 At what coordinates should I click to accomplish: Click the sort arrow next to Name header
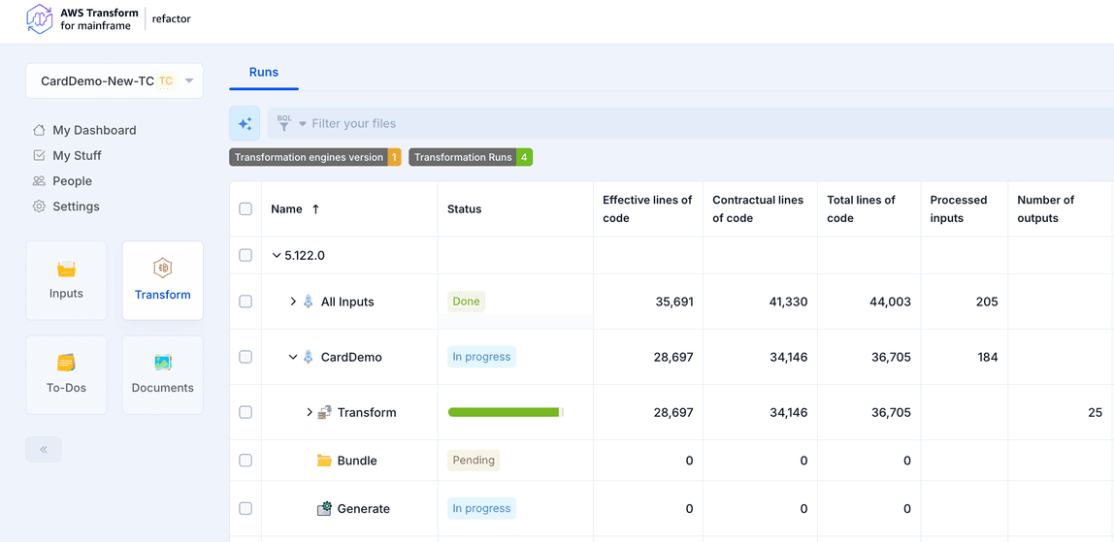click(315, 209)
